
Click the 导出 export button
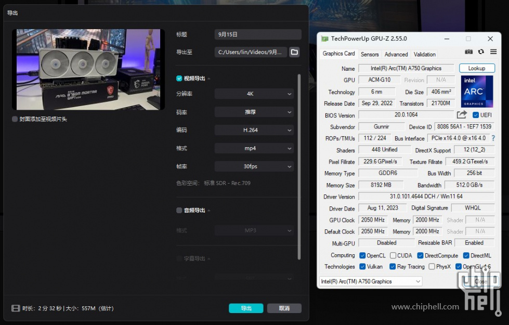(x=246, y=308)
